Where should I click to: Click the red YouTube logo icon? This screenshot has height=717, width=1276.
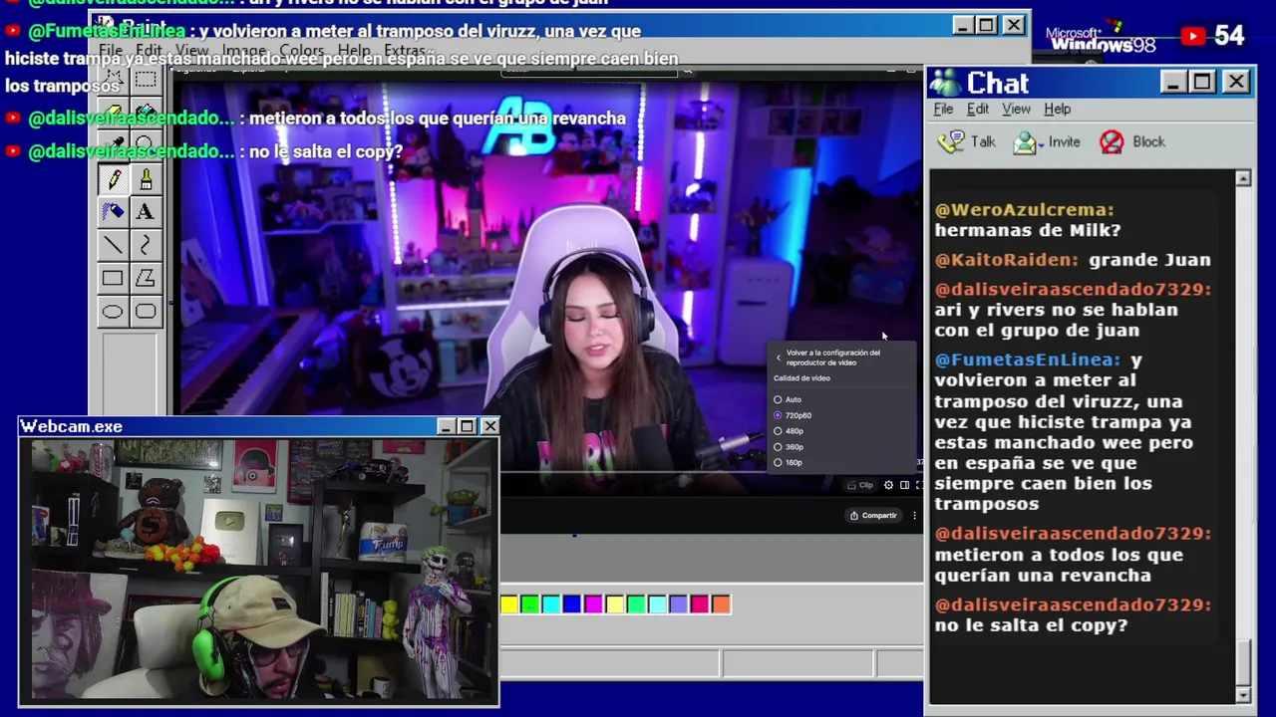(1192, 36)
